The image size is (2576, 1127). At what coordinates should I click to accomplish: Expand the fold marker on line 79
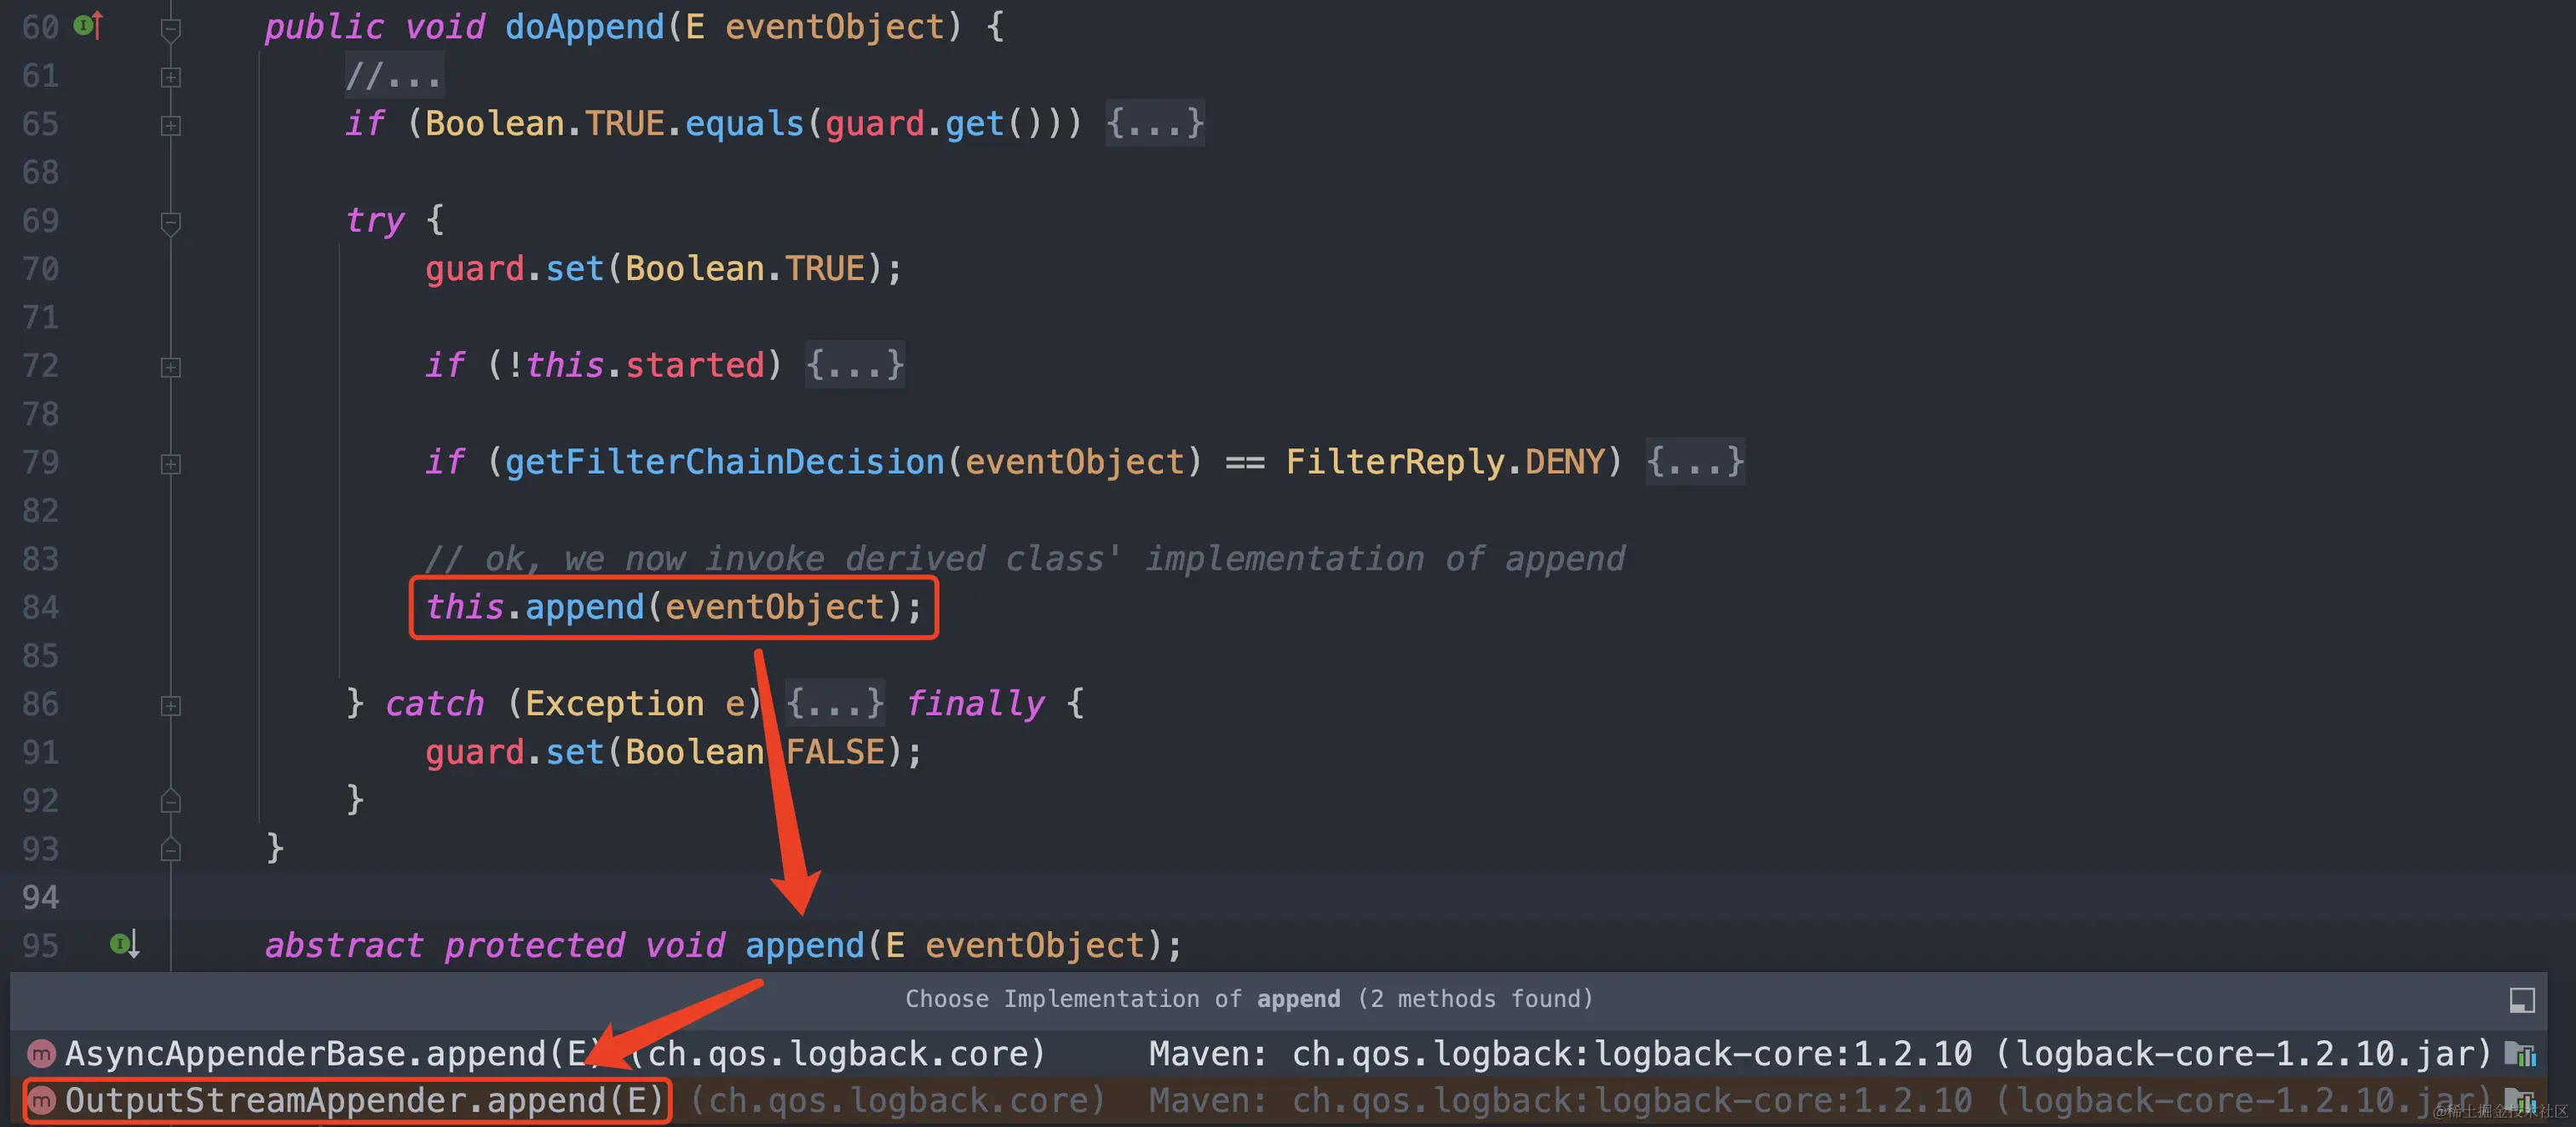click(171, 464)
